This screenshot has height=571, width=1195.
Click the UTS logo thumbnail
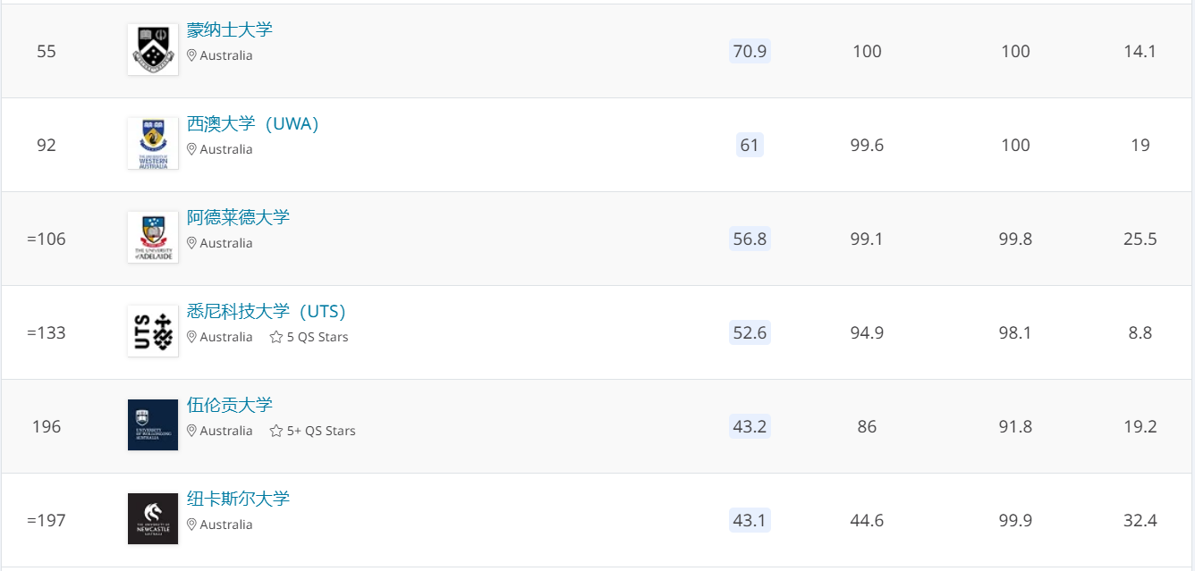pos(153,331)
